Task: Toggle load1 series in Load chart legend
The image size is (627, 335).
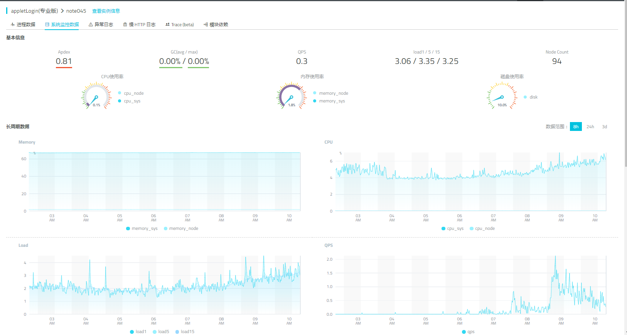Action: (x=138, y=332)
